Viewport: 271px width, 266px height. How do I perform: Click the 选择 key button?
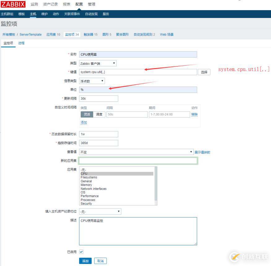[x=204, y=72]
